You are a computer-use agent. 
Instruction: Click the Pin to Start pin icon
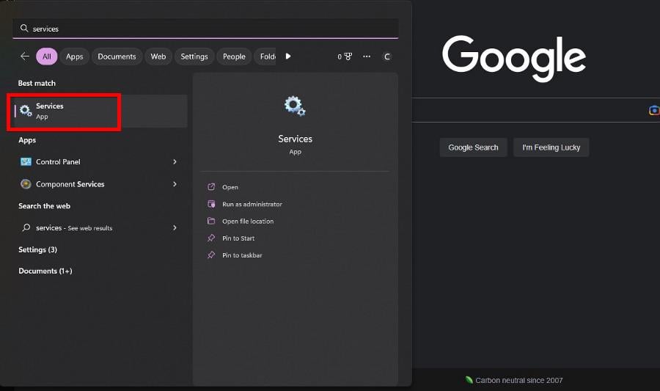tap(211, 238)
